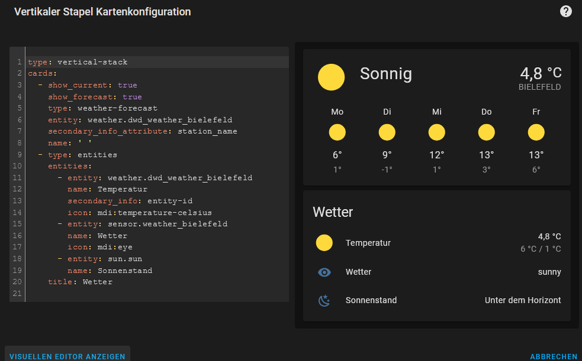
Task: Click Monday's sunny forecast icon
Action: click(337, 132)
